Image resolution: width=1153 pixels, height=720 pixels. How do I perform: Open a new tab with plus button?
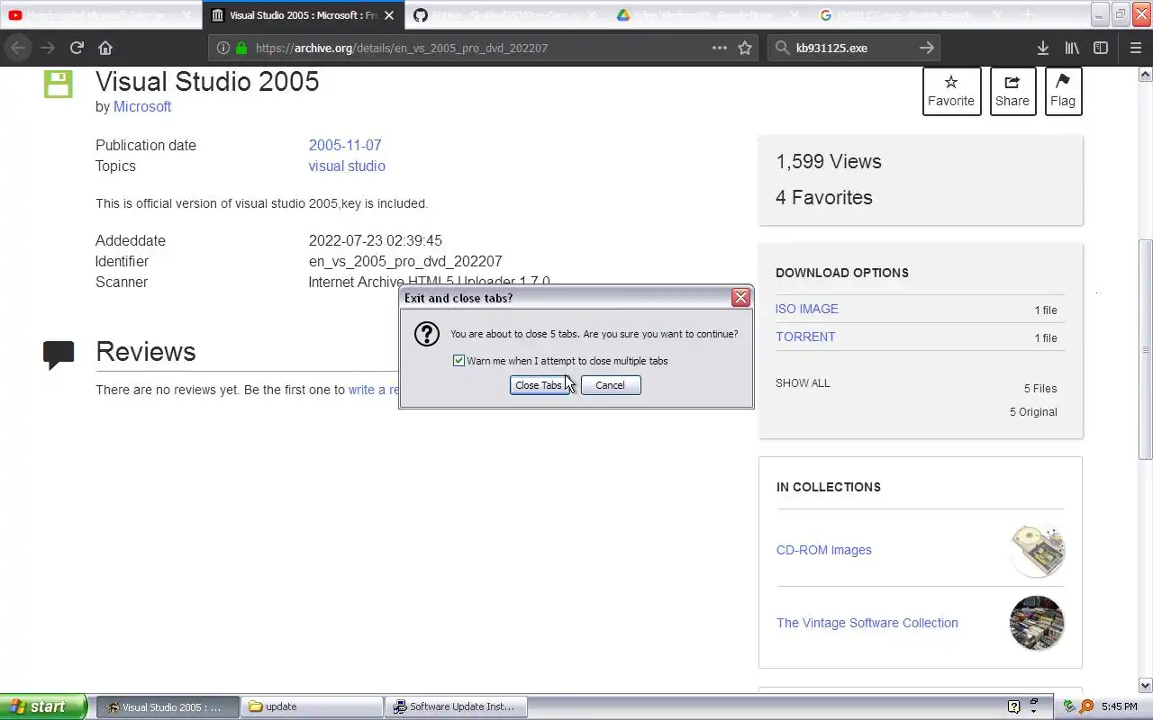(x=1028, y=15)
